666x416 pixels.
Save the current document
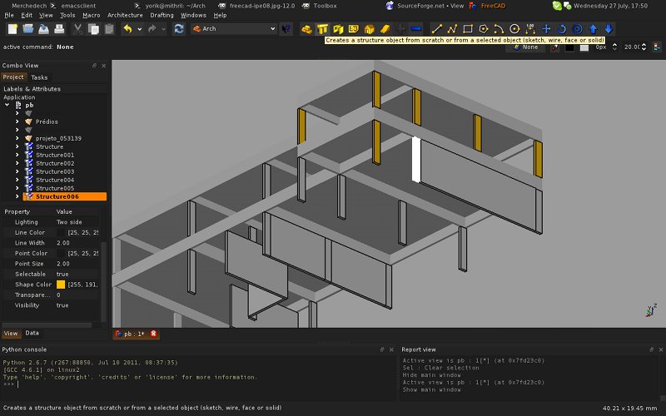click(44, 29)
